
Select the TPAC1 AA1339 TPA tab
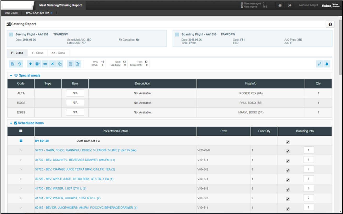[x=37, y=13]
